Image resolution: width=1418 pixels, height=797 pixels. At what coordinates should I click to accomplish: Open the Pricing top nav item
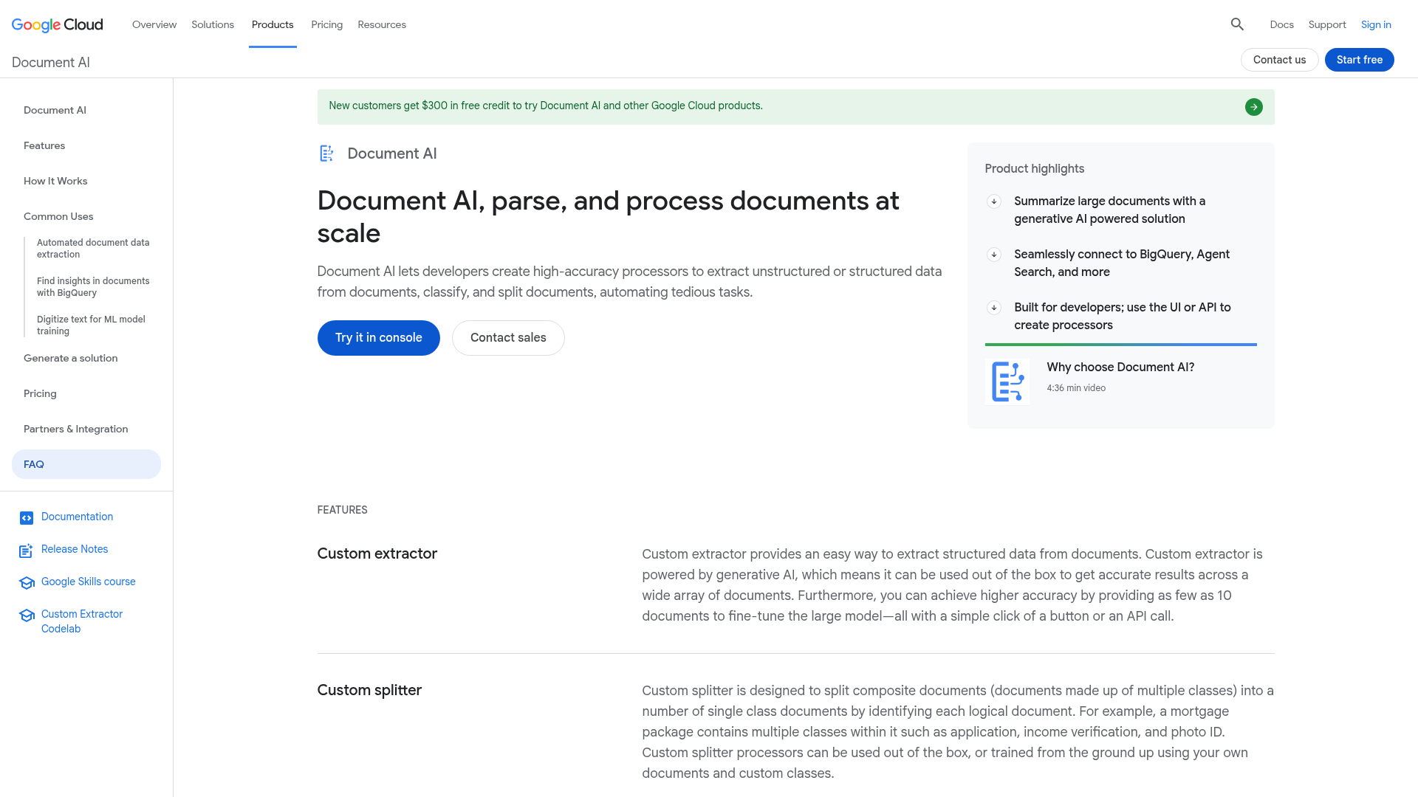point(326,24)
